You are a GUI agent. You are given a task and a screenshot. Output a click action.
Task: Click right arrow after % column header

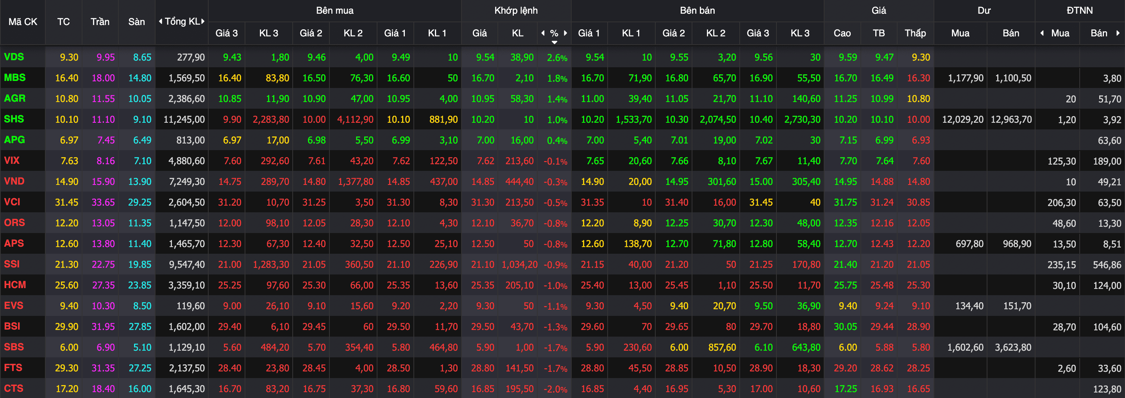click(x=565, y=33)
